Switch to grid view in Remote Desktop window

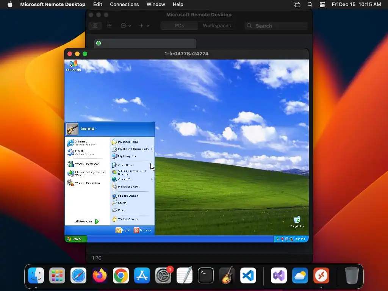coord(95,25)
